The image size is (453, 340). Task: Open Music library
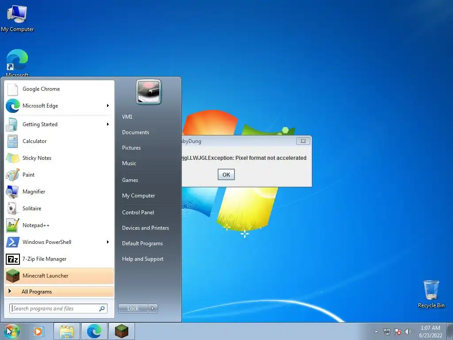(129, 163)
